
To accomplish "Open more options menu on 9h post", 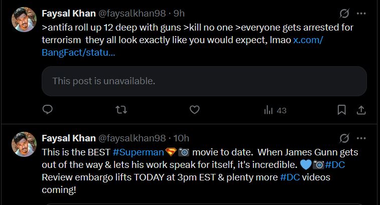I will [x=361, y=14].
